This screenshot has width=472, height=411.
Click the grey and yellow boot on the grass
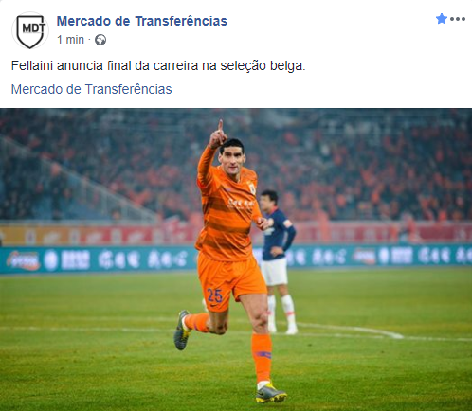point(271,394)
